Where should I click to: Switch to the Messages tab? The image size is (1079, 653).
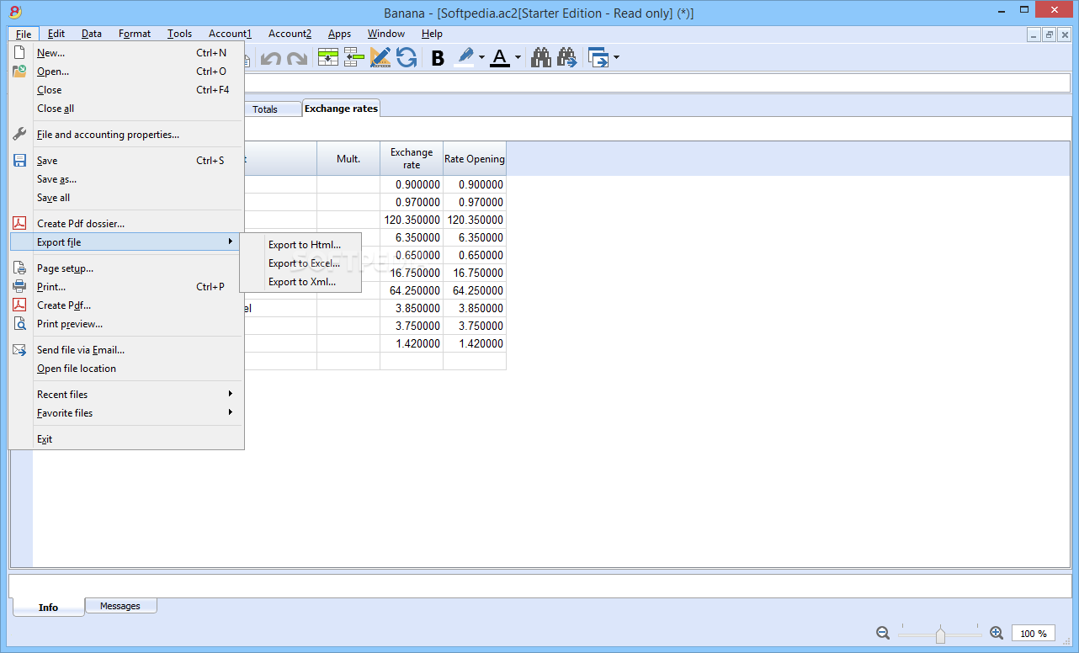pos(120,606)
